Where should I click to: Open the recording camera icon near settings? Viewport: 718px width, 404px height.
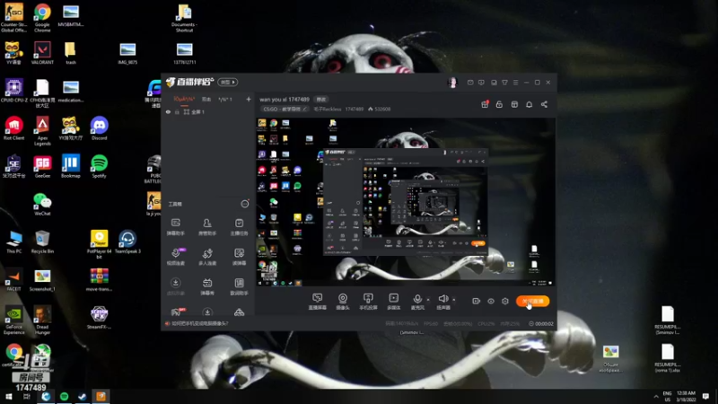[477, 301]
